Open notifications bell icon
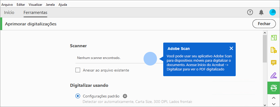The height and width of the screenshot is (107, 280). point(261,12)
